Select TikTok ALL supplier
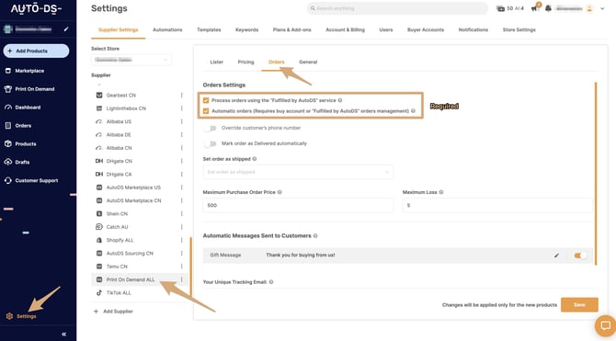 [x=119, y=293]
